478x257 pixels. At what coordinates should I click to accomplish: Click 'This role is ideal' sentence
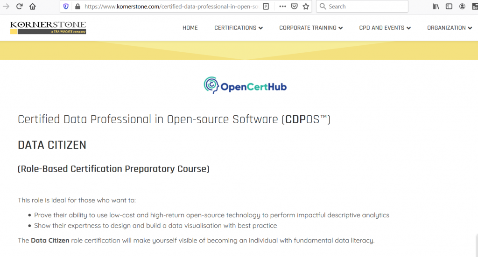(x=77, y=200)
